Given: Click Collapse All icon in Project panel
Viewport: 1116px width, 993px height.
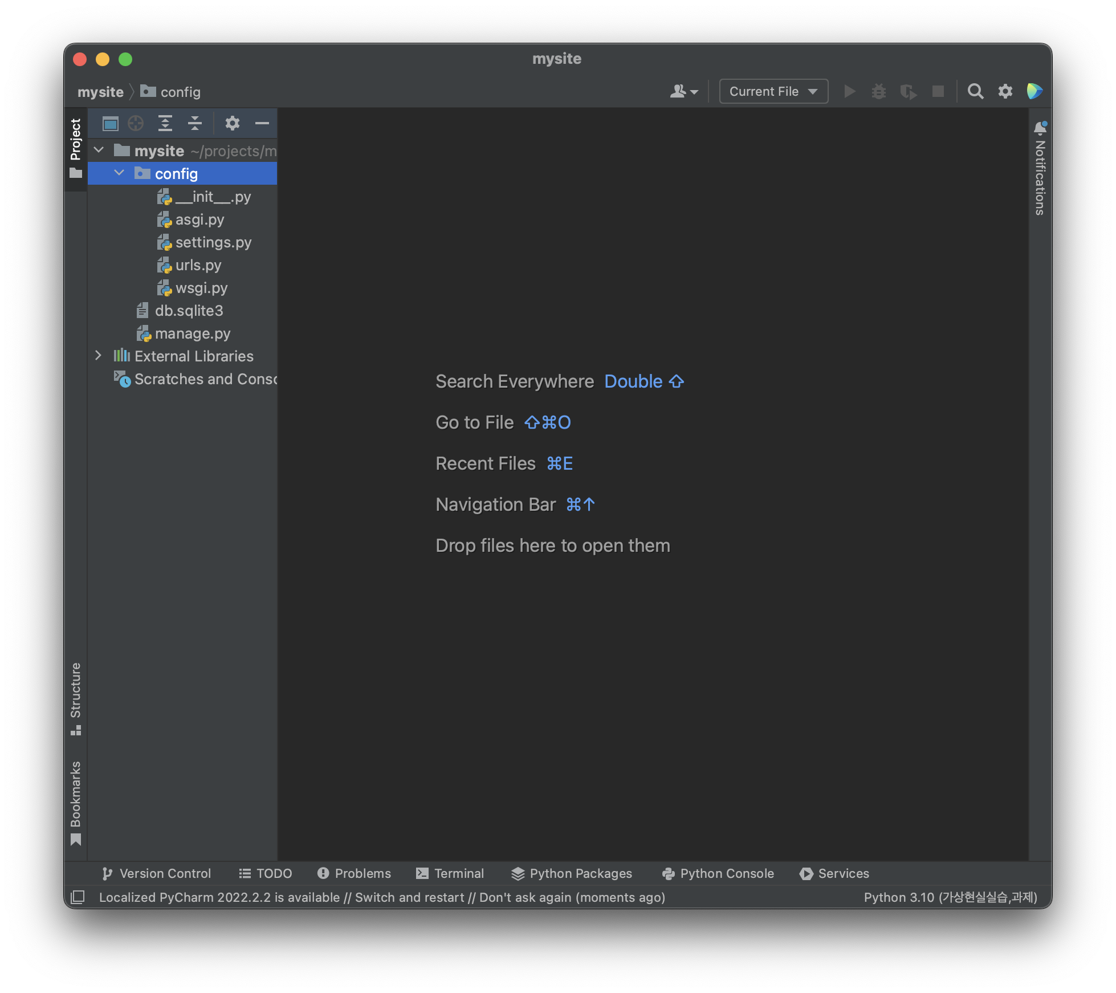Looking at the screenshot, I should (195, 123).
